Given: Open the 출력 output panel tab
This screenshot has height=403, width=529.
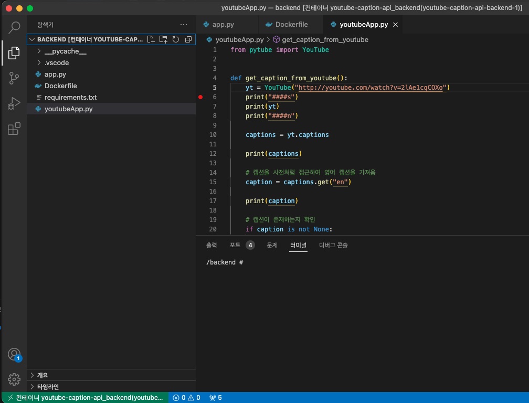Looking at the screenshot, I should pyautogui.click(x=211, y=245).
